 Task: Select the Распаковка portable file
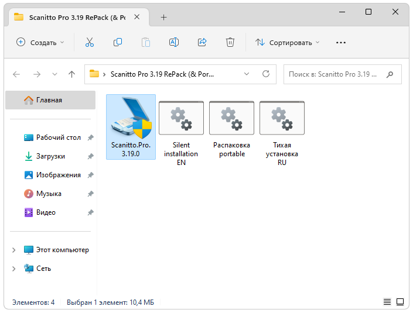point(231,129)
